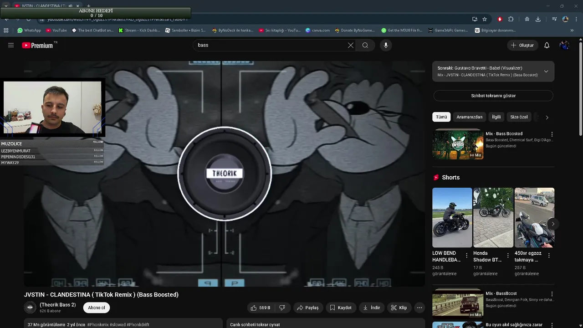This screenshot has width=583, height=328.
Task: Open more actions three-dot menu under video
Action: click(419, 307)
